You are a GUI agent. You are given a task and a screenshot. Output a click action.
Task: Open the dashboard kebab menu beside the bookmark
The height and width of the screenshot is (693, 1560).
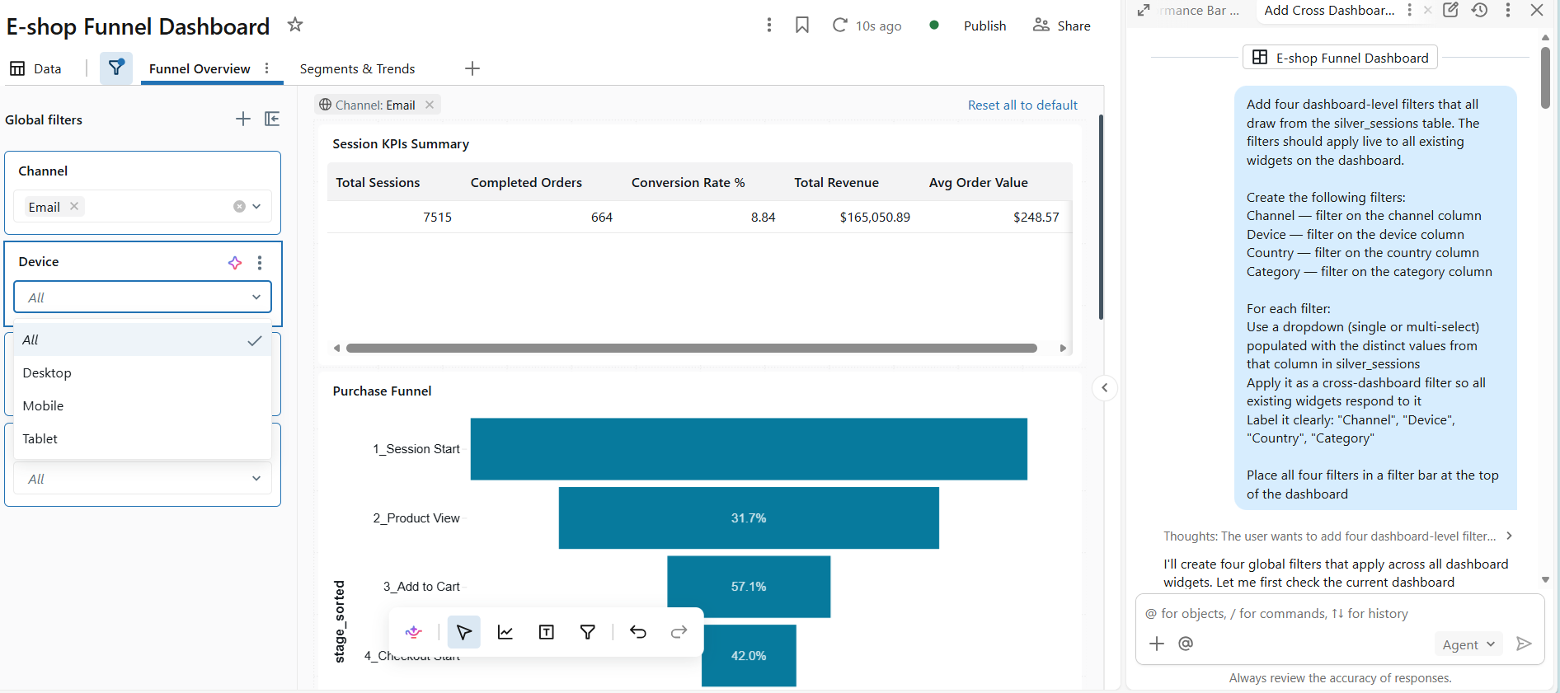pyautogui.click(x=769, y=25)
